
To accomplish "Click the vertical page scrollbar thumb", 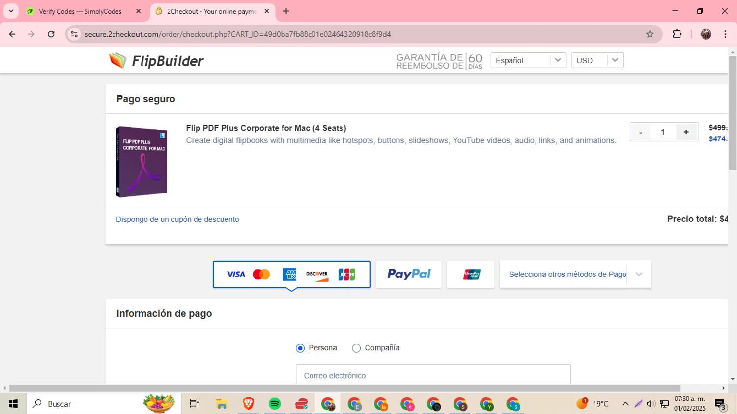I will click(x=733, y=113).
